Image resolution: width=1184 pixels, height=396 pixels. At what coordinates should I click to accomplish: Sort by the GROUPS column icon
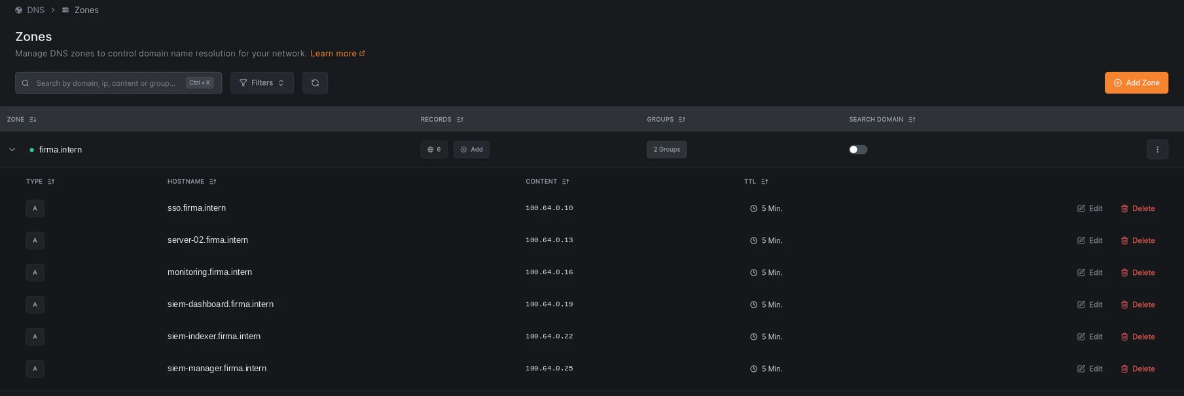(x=682, y=120)
